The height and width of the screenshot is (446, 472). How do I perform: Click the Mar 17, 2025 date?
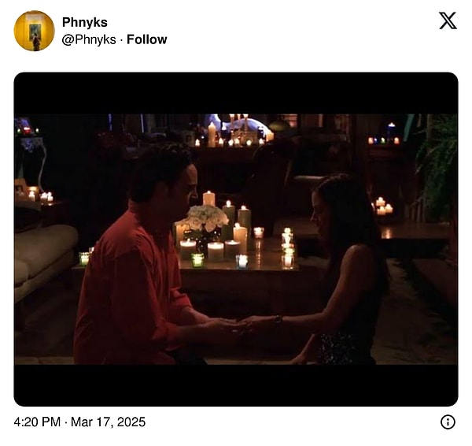[108, 422]
